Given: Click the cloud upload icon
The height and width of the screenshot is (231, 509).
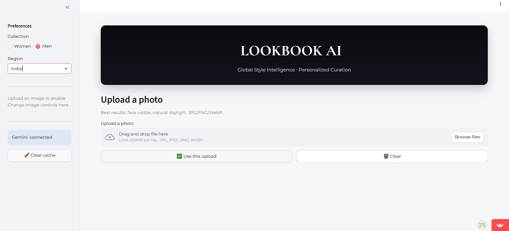Looking at the screenshot, I should point(110,137).
